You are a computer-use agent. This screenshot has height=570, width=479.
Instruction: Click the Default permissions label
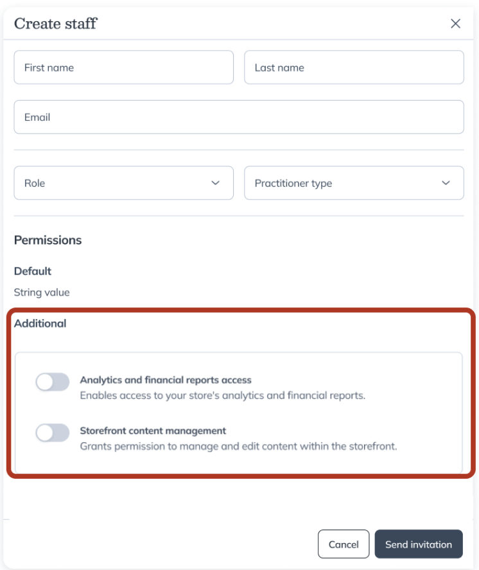point(33,271)
